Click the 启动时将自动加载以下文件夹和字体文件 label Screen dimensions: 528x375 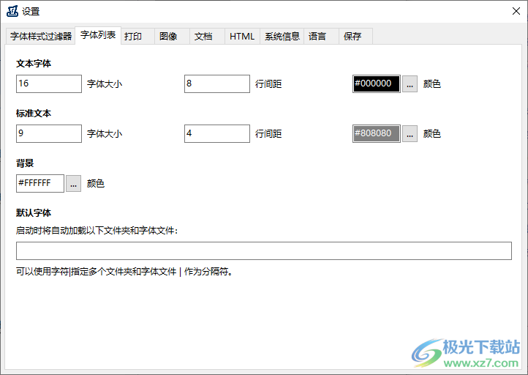97,231
